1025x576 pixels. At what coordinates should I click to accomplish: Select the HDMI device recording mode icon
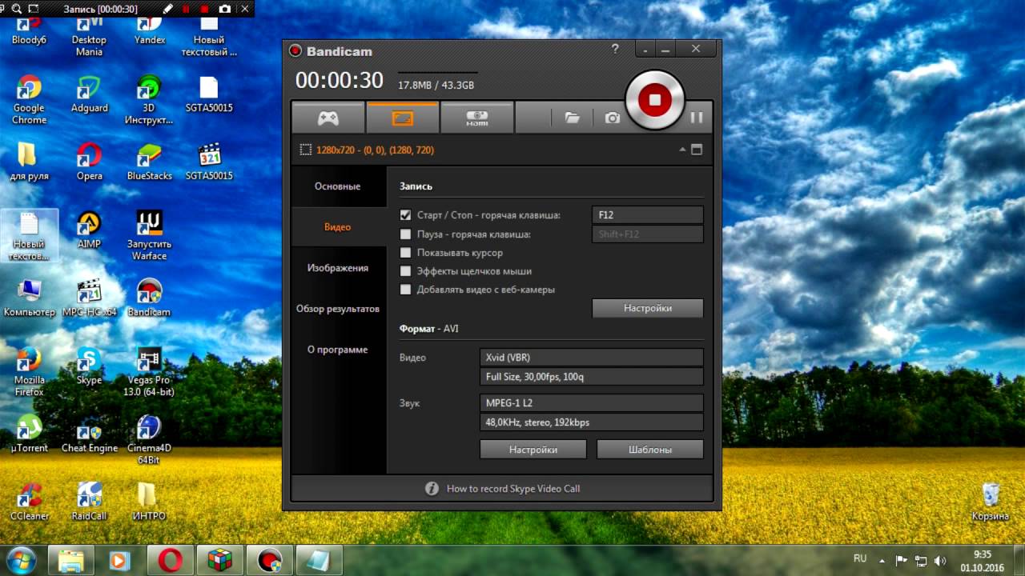[476, 118]
